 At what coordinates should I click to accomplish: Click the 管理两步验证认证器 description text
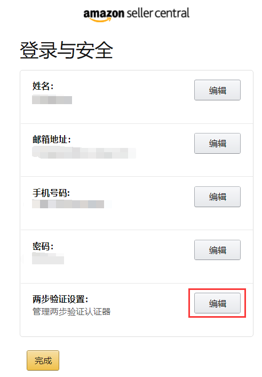(x=72, y=312)
